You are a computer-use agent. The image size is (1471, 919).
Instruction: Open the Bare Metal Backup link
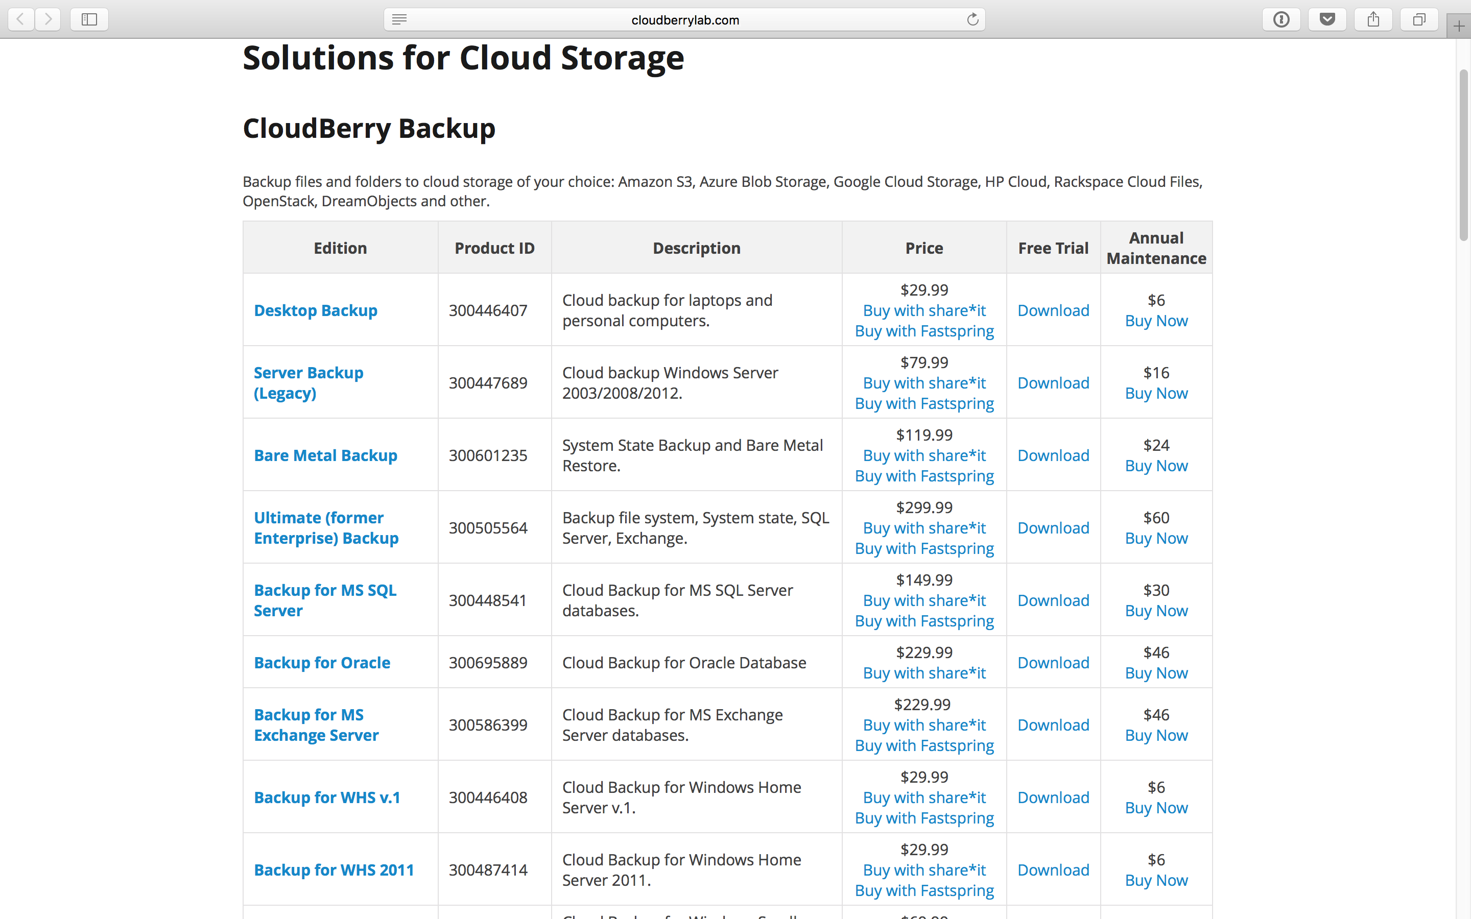tap(325, 455)
